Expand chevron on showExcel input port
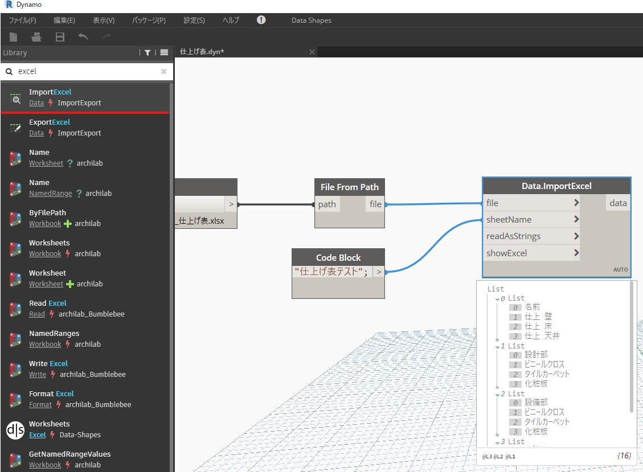 pos(576,253)
